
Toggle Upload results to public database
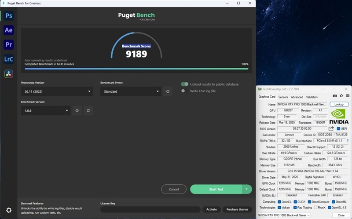point(184,84)
